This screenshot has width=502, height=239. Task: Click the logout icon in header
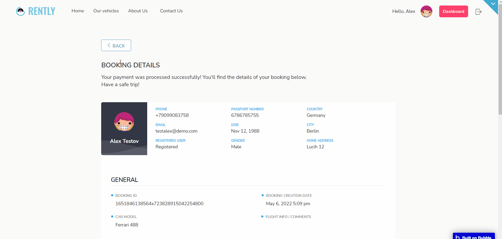478,12
